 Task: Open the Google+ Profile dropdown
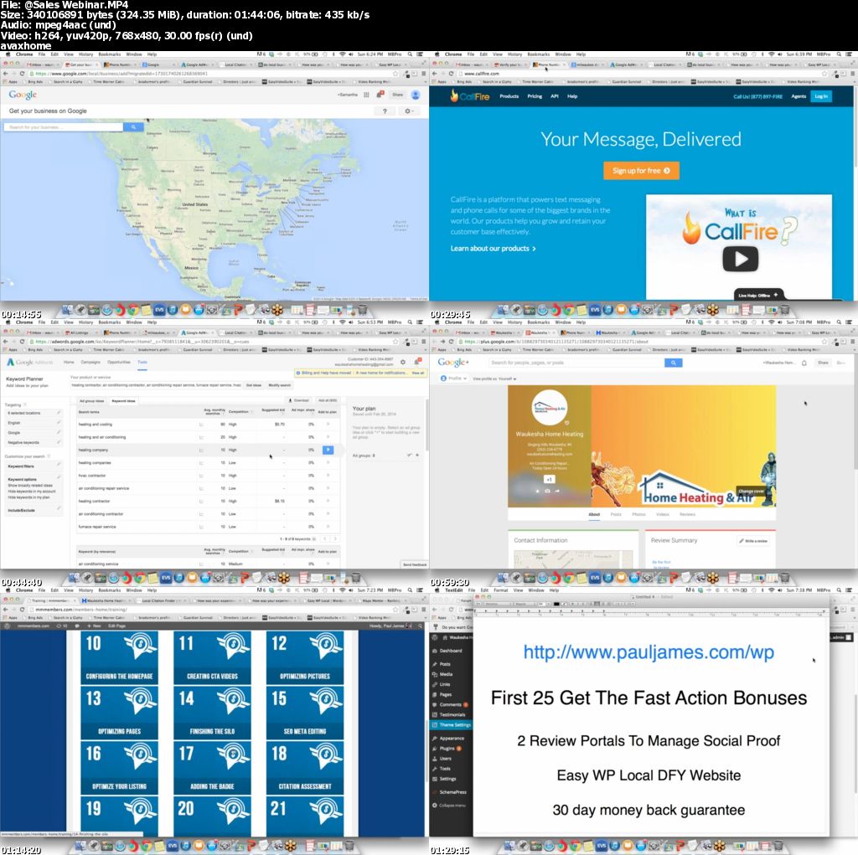click(453, 379)
